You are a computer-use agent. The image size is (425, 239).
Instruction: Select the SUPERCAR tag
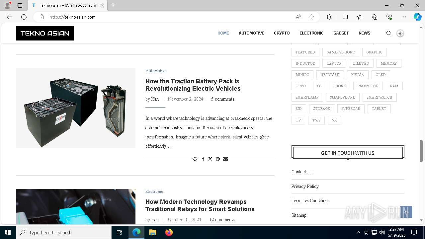[x=351, y=109]
